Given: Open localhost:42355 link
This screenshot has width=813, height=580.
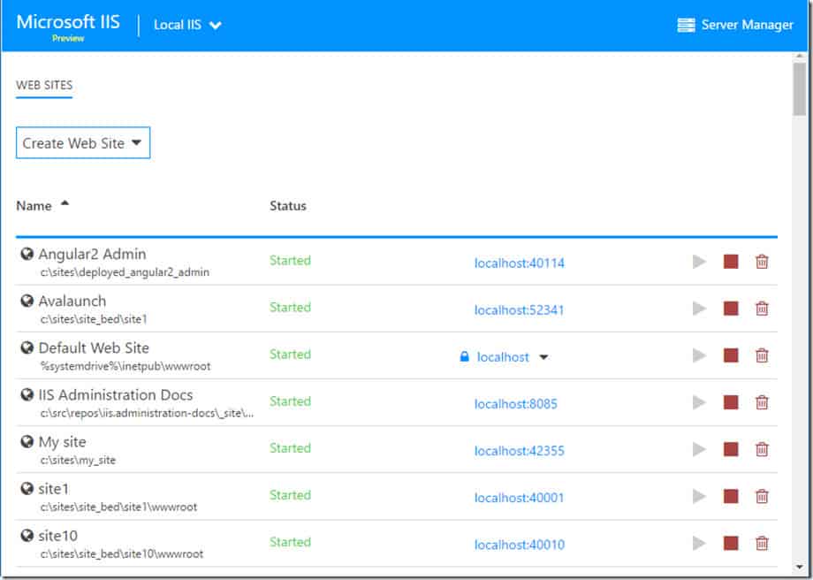Looking at the screenshot, I should pos(519,451).
